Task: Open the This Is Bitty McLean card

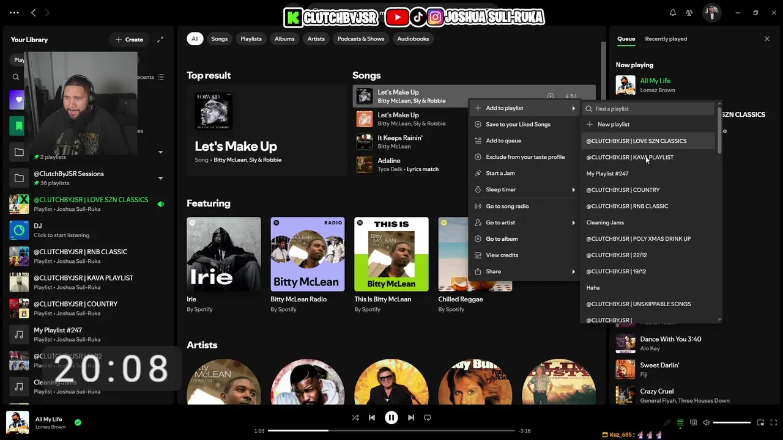Action: click(391, 265)
